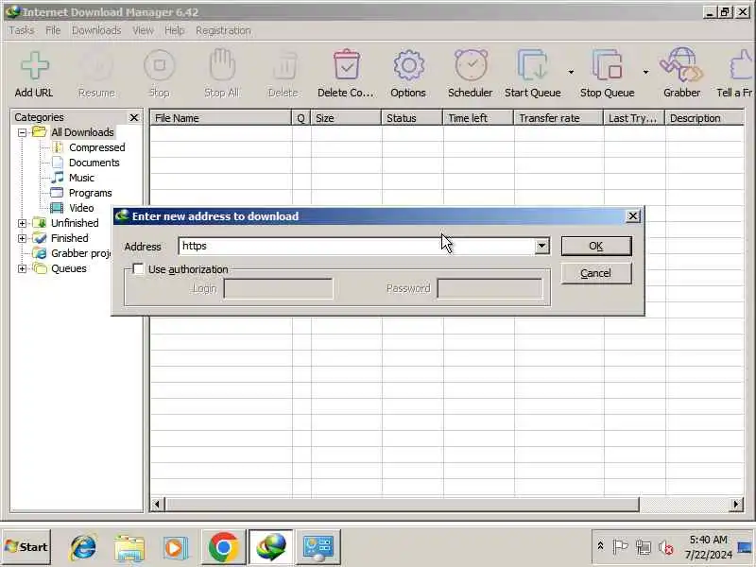756x567 pixels.
Task: Sort by Status column header
Action: (x=412, y=118)
